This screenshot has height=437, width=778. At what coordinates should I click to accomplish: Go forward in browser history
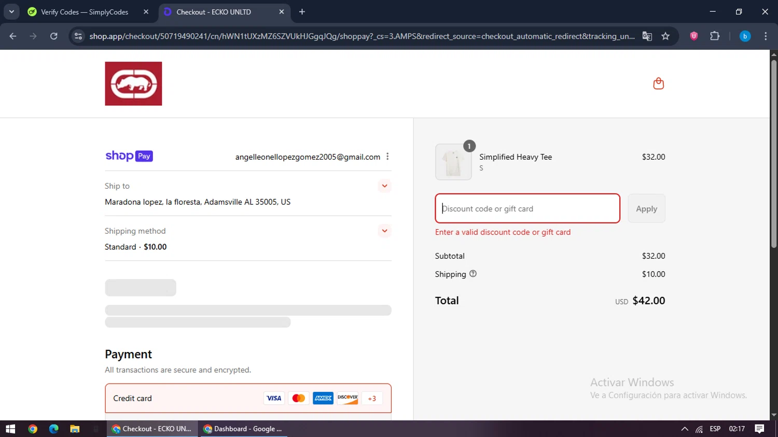pos(33,36)
